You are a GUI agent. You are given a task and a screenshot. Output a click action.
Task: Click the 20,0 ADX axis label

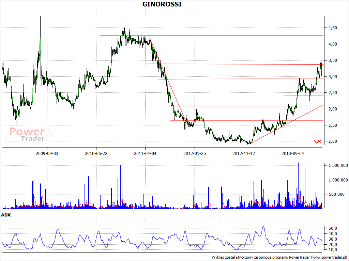pos(333,244)
